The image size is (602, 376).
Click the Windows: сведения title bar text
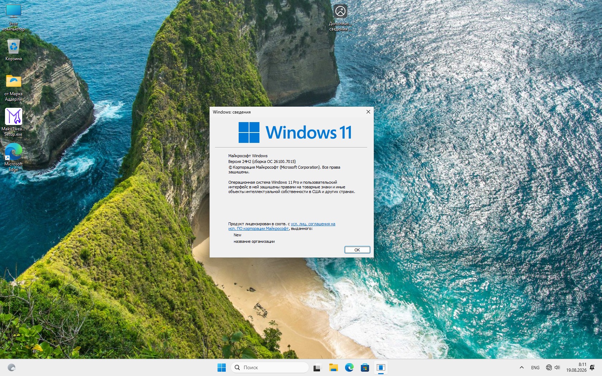coord(232,112)
